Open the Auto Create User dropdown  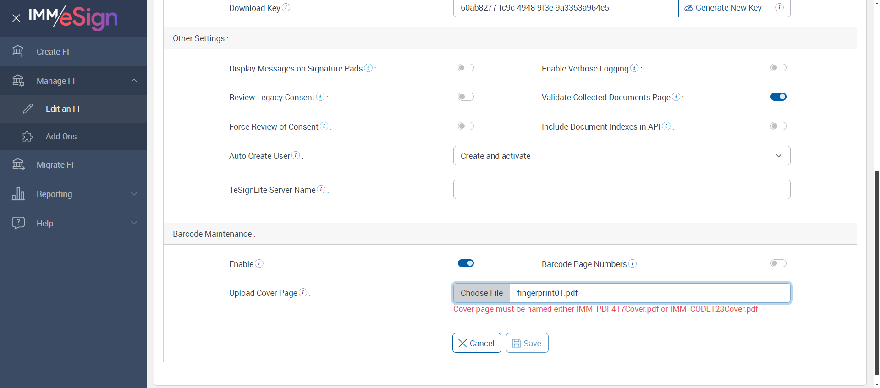point(621,156)
